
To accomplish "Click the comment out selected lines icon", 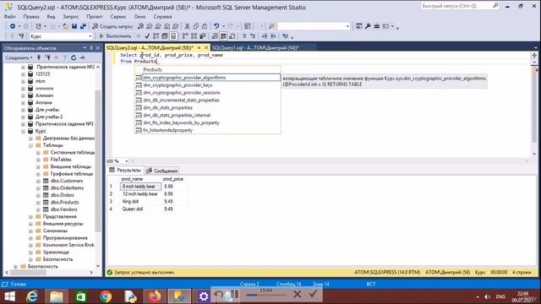I will (244, 36).
